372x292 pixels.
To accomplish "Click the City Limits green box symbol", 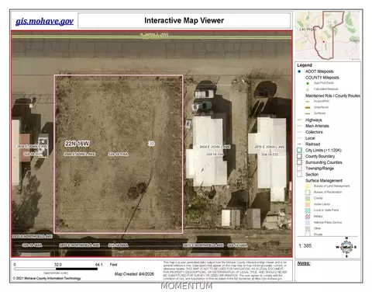I will [299, 150].
